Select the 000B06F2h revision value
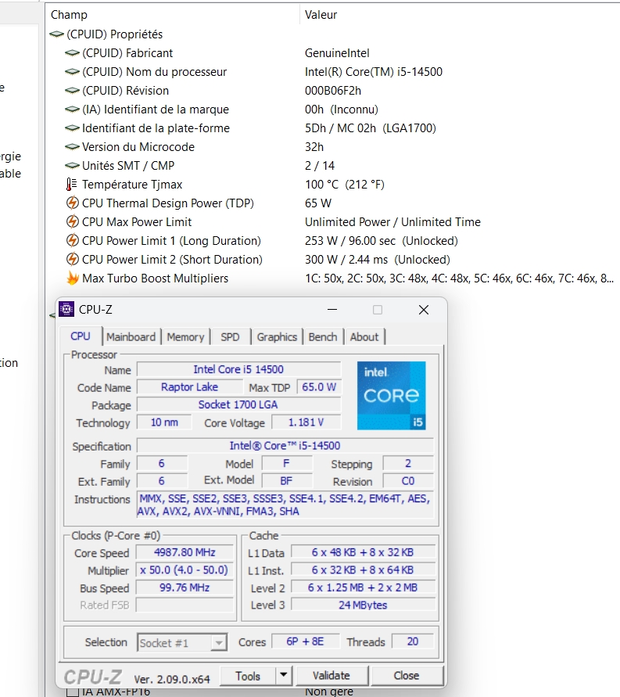 tap(333, 91)
